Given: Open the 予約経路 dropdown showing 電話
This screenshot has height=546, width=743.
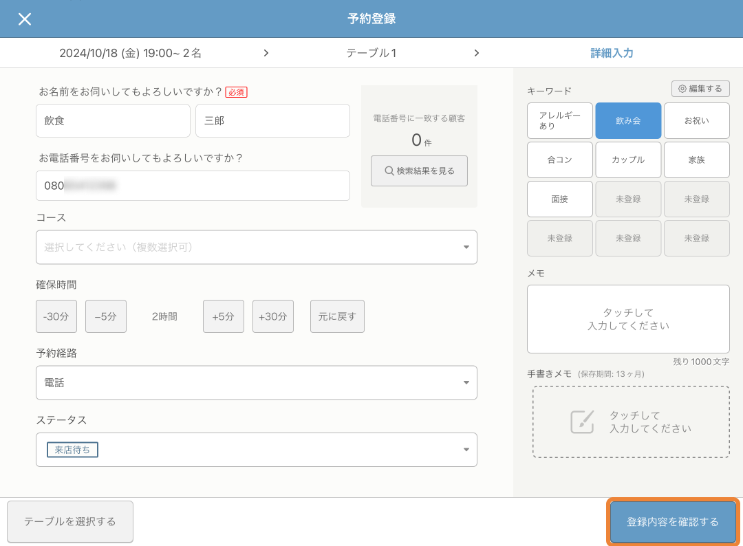Looking at the screenshot, I should click(x=256, y=382).
